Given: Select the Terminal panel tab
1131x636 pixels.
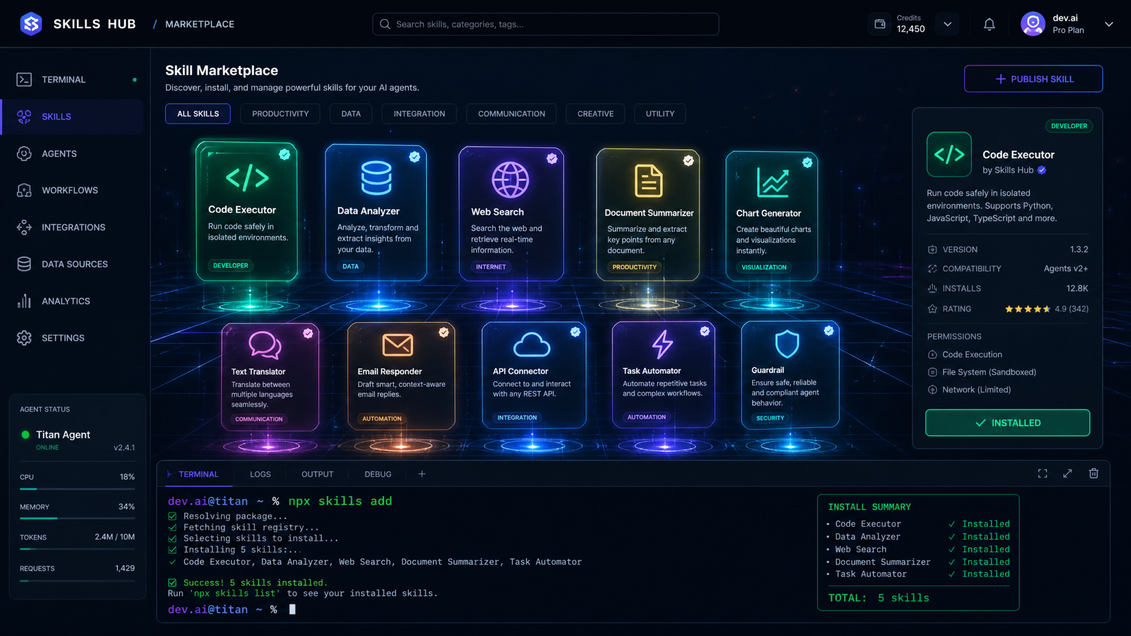Looking at the screenshot, I should [198, 474].
